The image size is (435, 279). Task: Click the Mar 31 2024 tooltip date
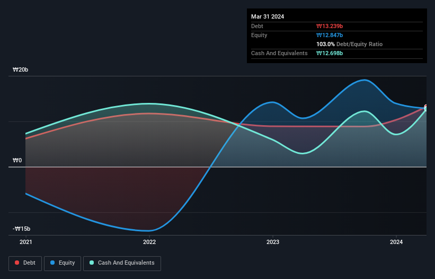[x=268, y=16]
